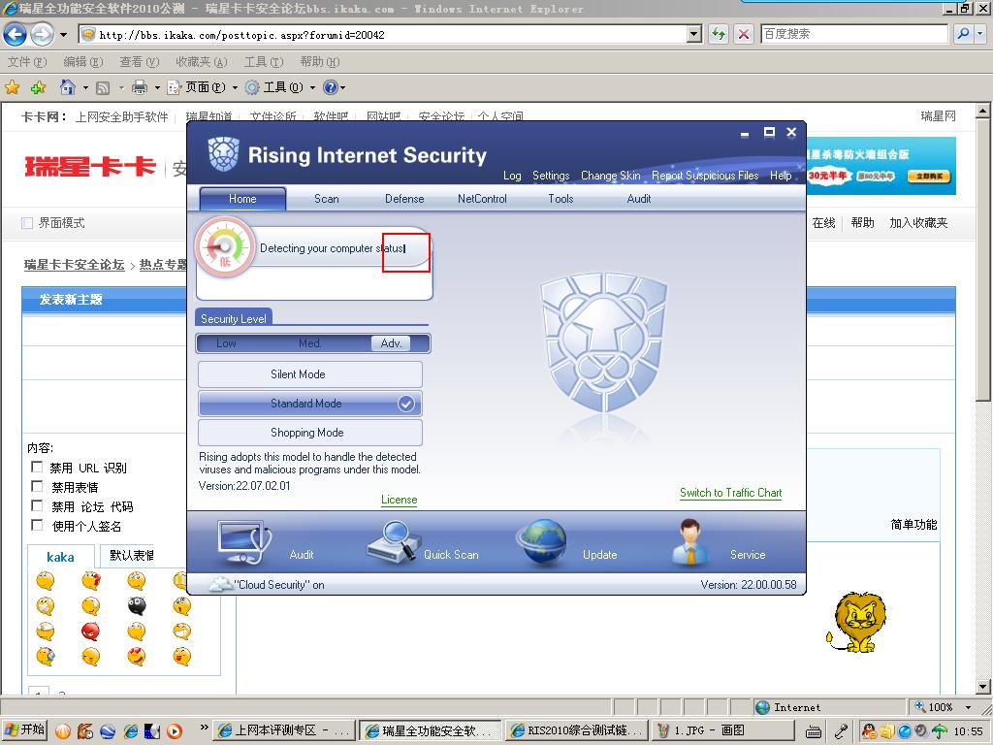The width and height of the screenshot is (993, 745).
Task: Check the 使用个人签名 checkbox
Action: (x=37, y=525)
